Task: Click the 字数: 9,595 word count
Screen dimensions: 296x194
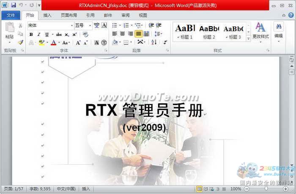Action: click(40, 189)
